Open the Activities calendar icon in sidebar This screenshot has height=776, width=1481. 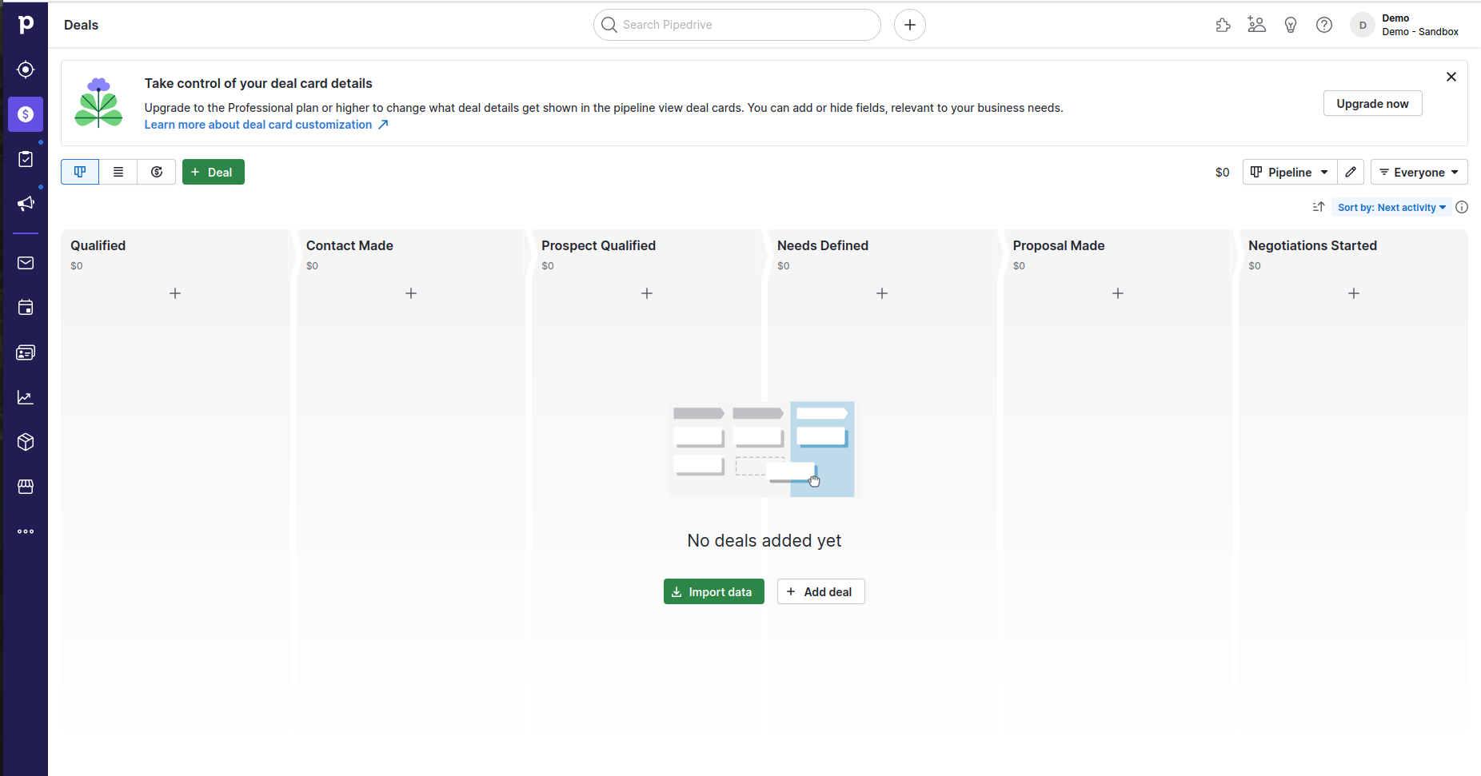[26, 308]
